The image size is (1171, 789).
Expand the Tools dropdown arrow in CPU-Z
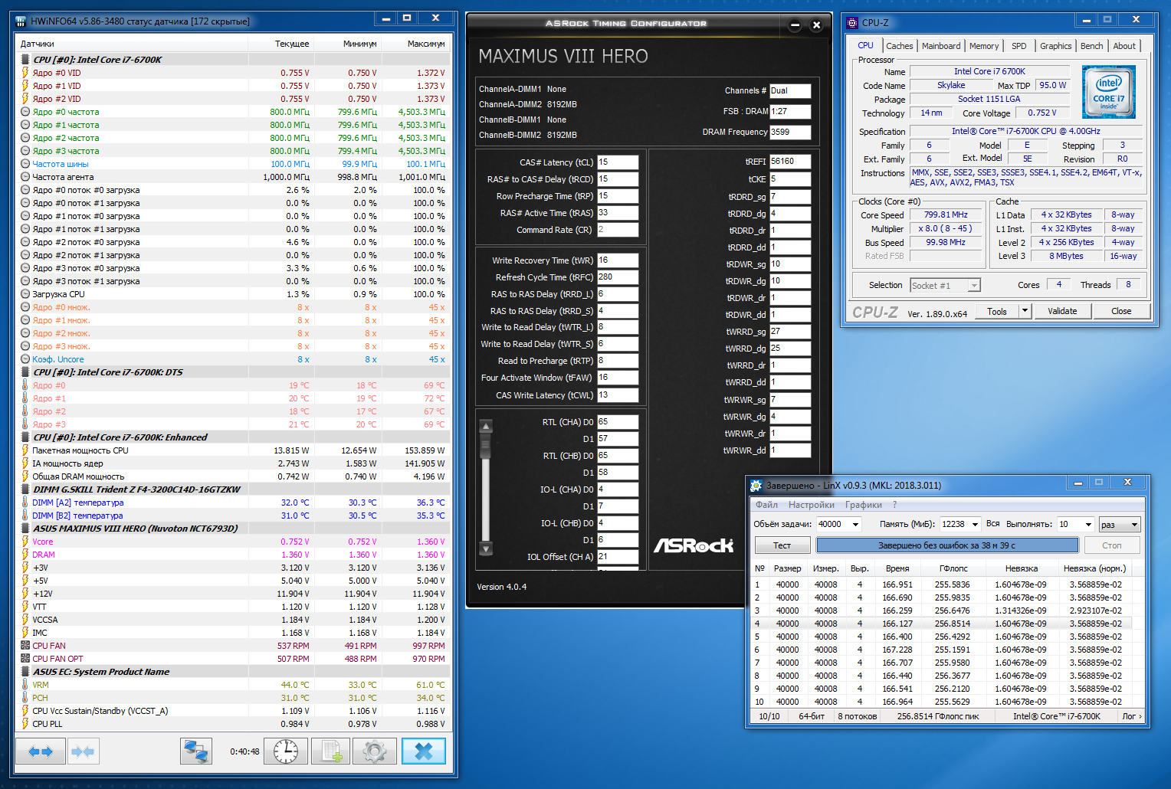pos(1025,311)
